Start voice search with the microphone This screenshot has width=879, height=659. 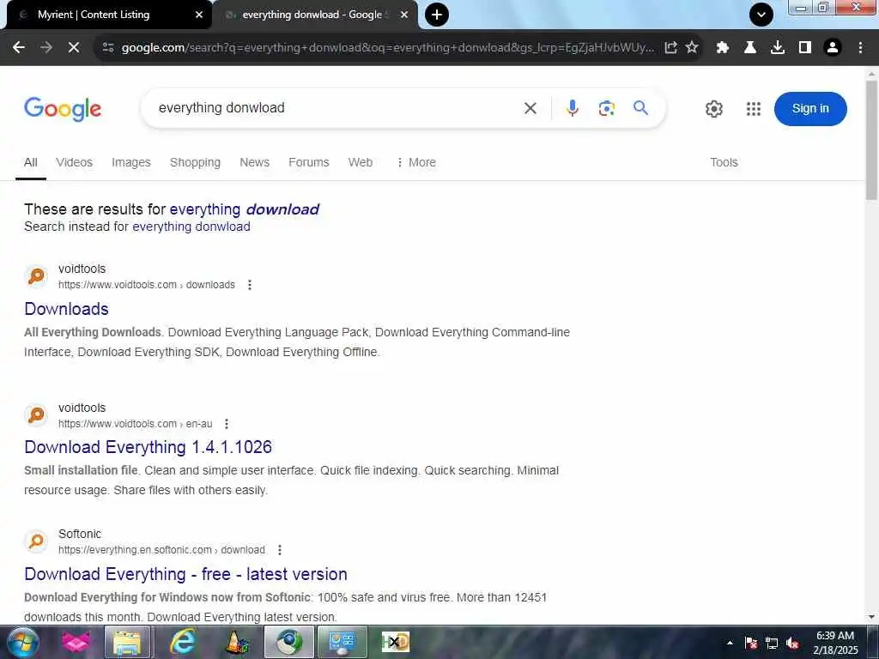coord(572,108)
